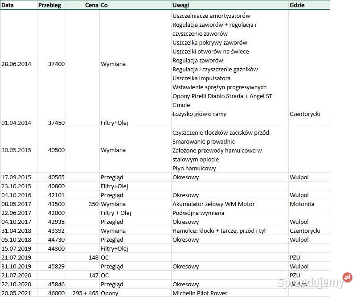Select the date cell 28.06.2014
The height and width of the screenshot is (297, 361).
coord(16,64)
